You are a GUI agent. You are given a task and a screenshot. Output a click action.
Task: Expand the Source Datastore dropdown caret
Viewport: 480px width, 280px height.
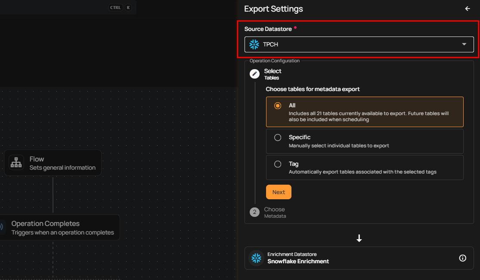[x=464, y=45]
